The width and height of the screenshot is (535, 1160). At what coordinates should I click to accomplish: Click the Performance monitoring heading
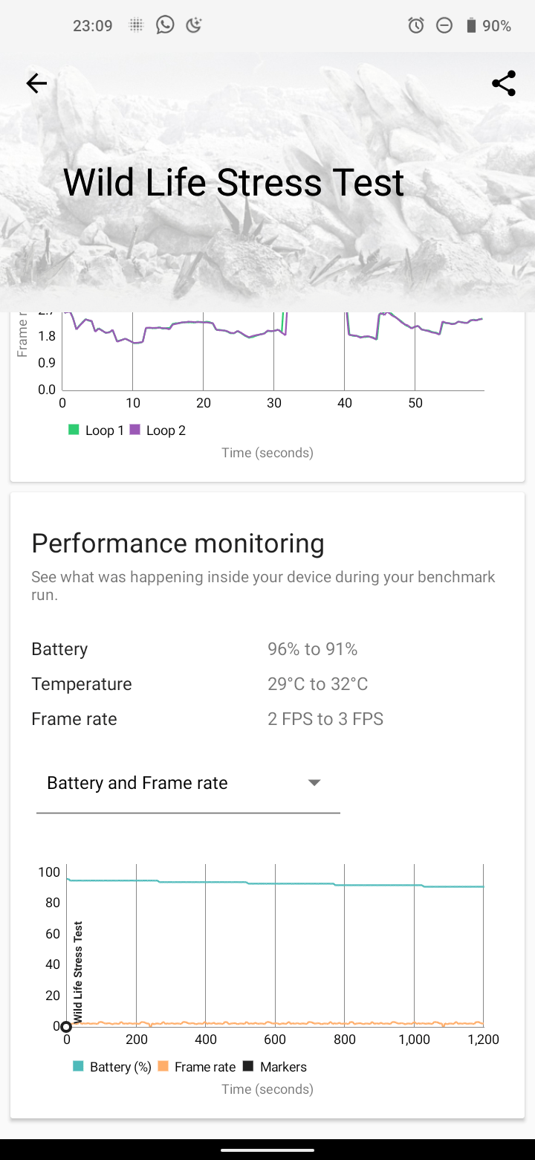click(x=178, y=544)
